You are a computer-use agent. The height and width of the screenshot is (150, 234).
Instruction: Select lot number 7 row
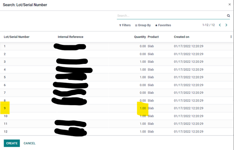point(117,93)
